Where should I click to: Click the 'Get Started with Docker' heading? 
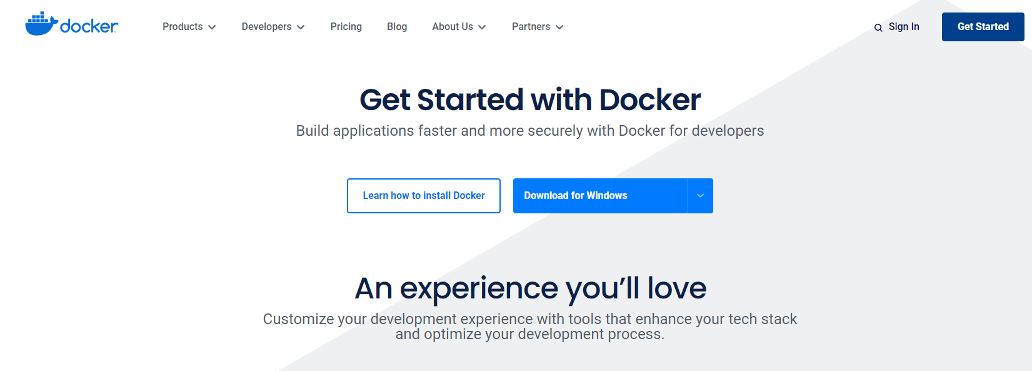click(530, 100)
